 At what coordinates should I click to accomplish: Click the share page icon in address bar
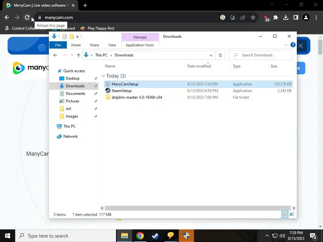(x=243, y=18)
